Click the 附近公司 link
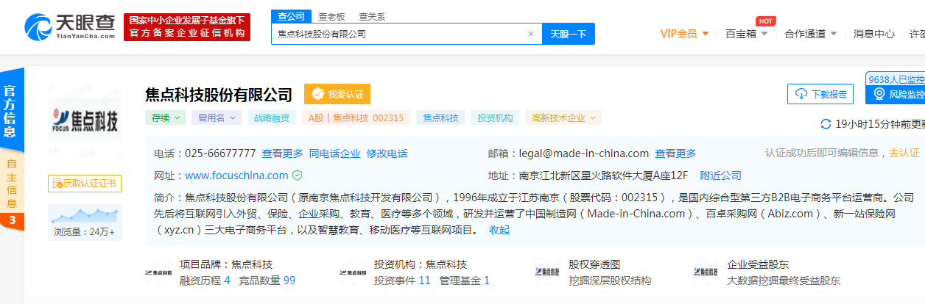This screenshot has width=925, height=304. tap(721, 175)
